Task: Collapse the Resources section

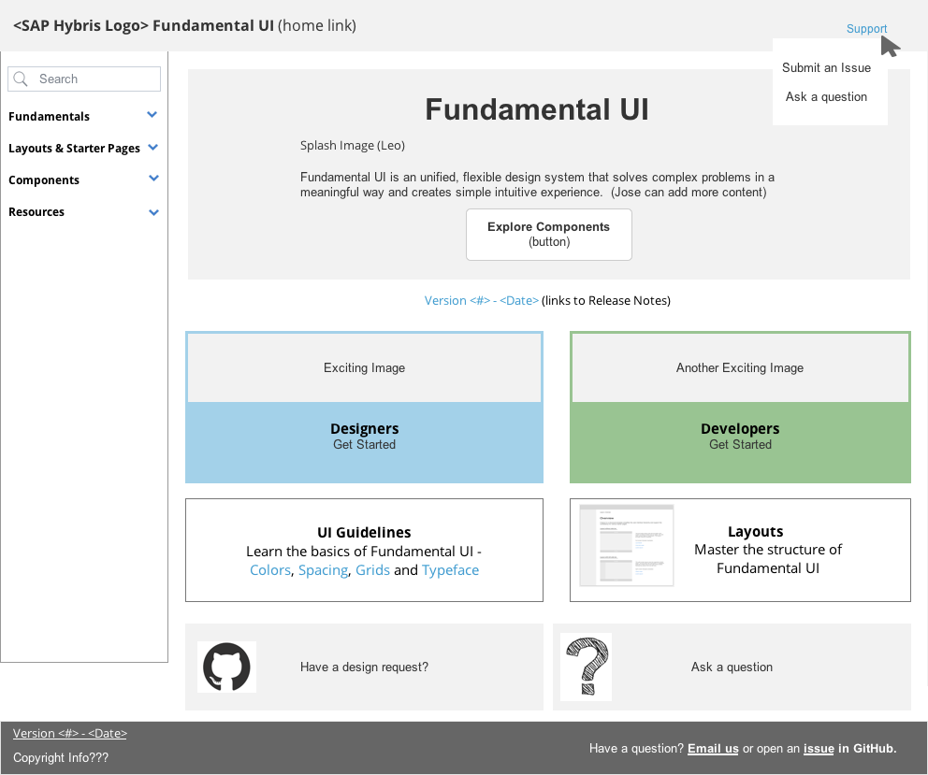Action: pos(152,212)
